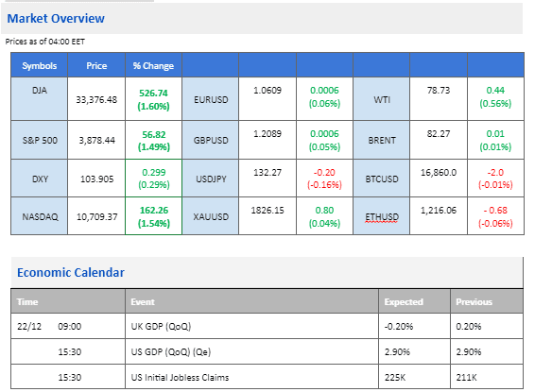552x392 pixels.
Task: Select the NASDAQ symbol cell
Action: [40, 216]
